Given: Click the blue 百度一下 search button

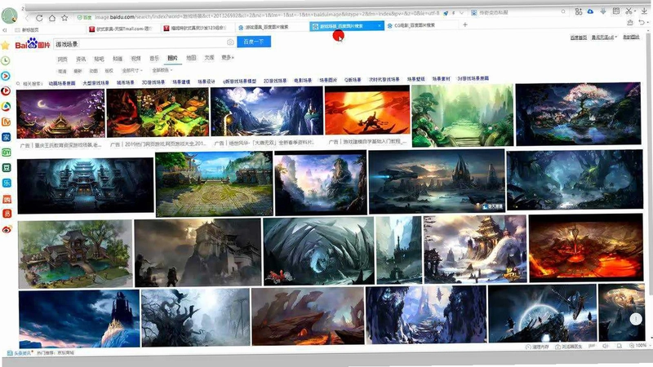Looking at the screenshot, I should (x=254, y=42).
